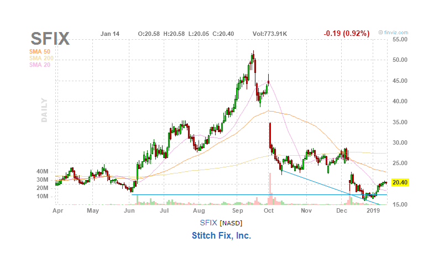Click the close price C:20.40

[x=223, y=34]
